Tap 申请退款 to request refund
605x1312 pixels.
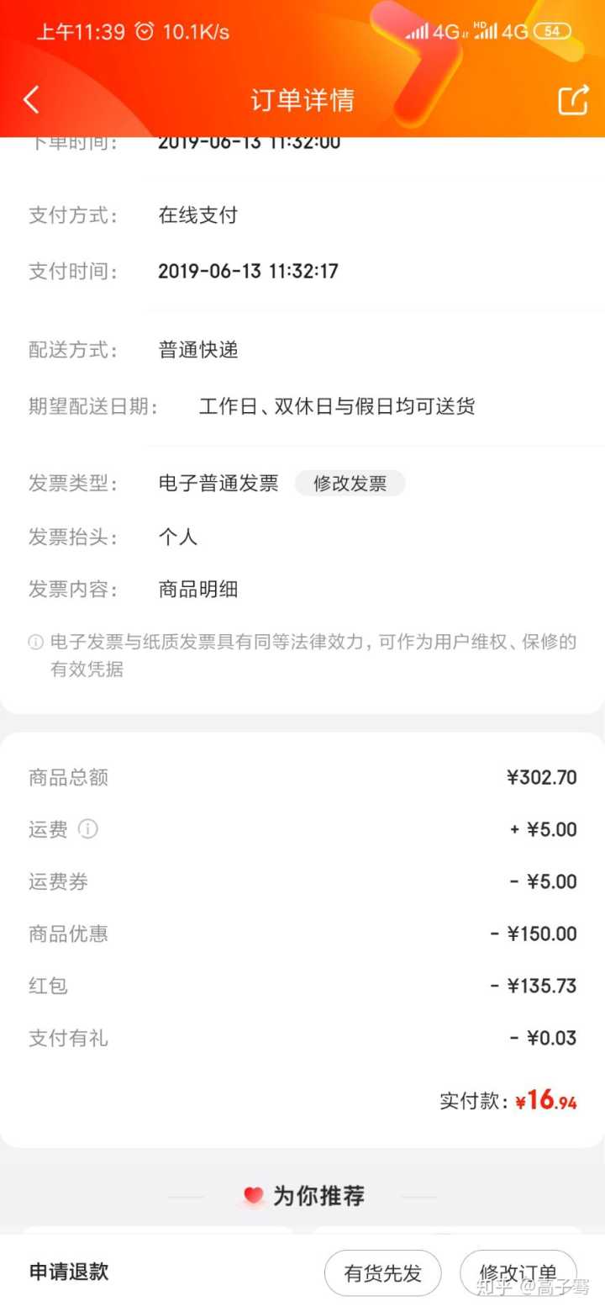pos(69,1272)
